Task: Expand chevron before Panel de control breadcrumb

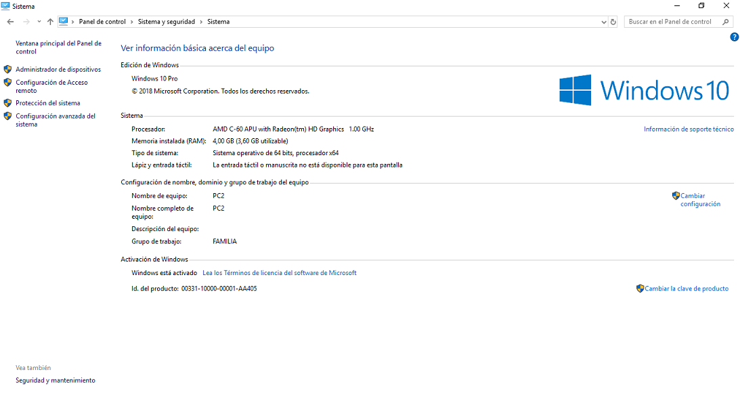Action: coord(72,22)
